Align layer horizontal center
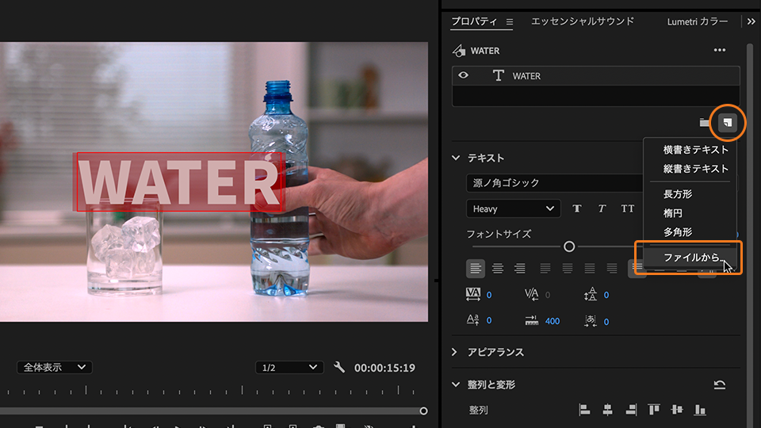Image resolution: width=761 pixels, height=428 pixels. 608,410
